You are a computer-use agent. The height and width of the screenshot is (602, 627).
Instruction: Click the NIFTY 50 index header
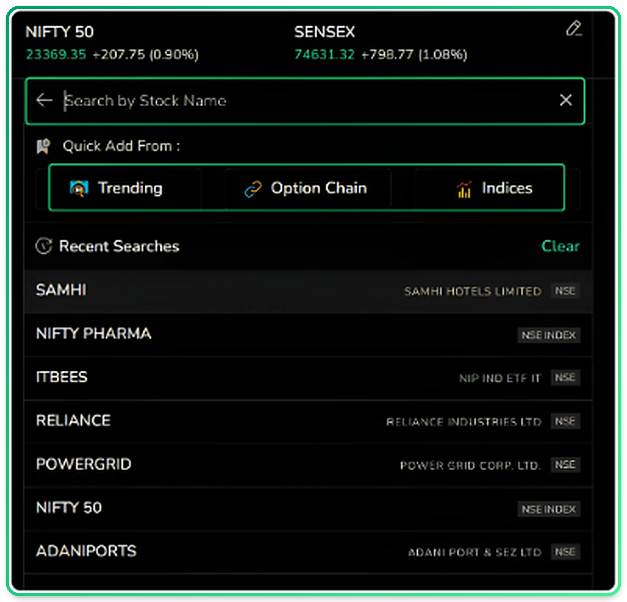pyautogui.click(x=59, y=32)
